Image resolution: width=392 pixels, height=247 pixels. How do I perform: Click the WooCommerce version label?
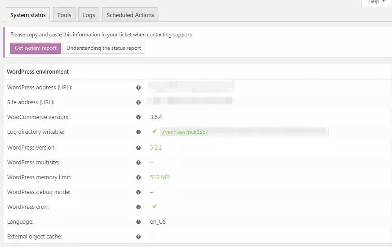[x=37, y=117]
